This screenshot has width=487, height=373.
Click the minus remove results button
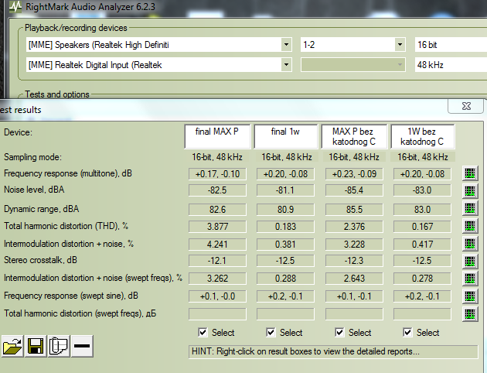(x=82, y=346)
